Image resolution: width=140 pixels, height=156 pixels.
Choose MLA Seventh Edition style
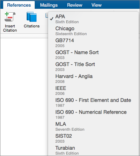pyautogui.click(x=93, y=126)
